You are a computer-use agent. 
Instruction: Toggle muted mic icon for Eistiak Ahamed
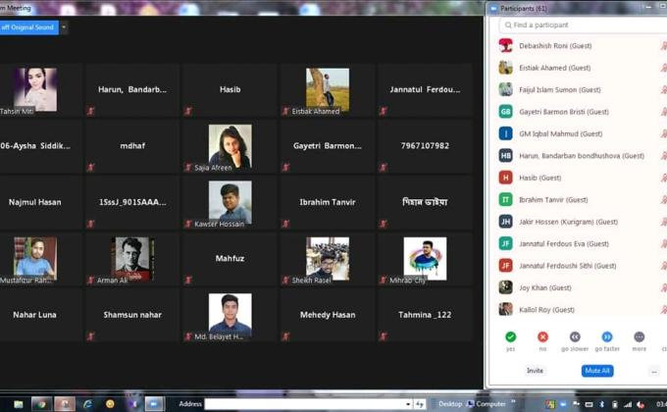coord(663,68)
